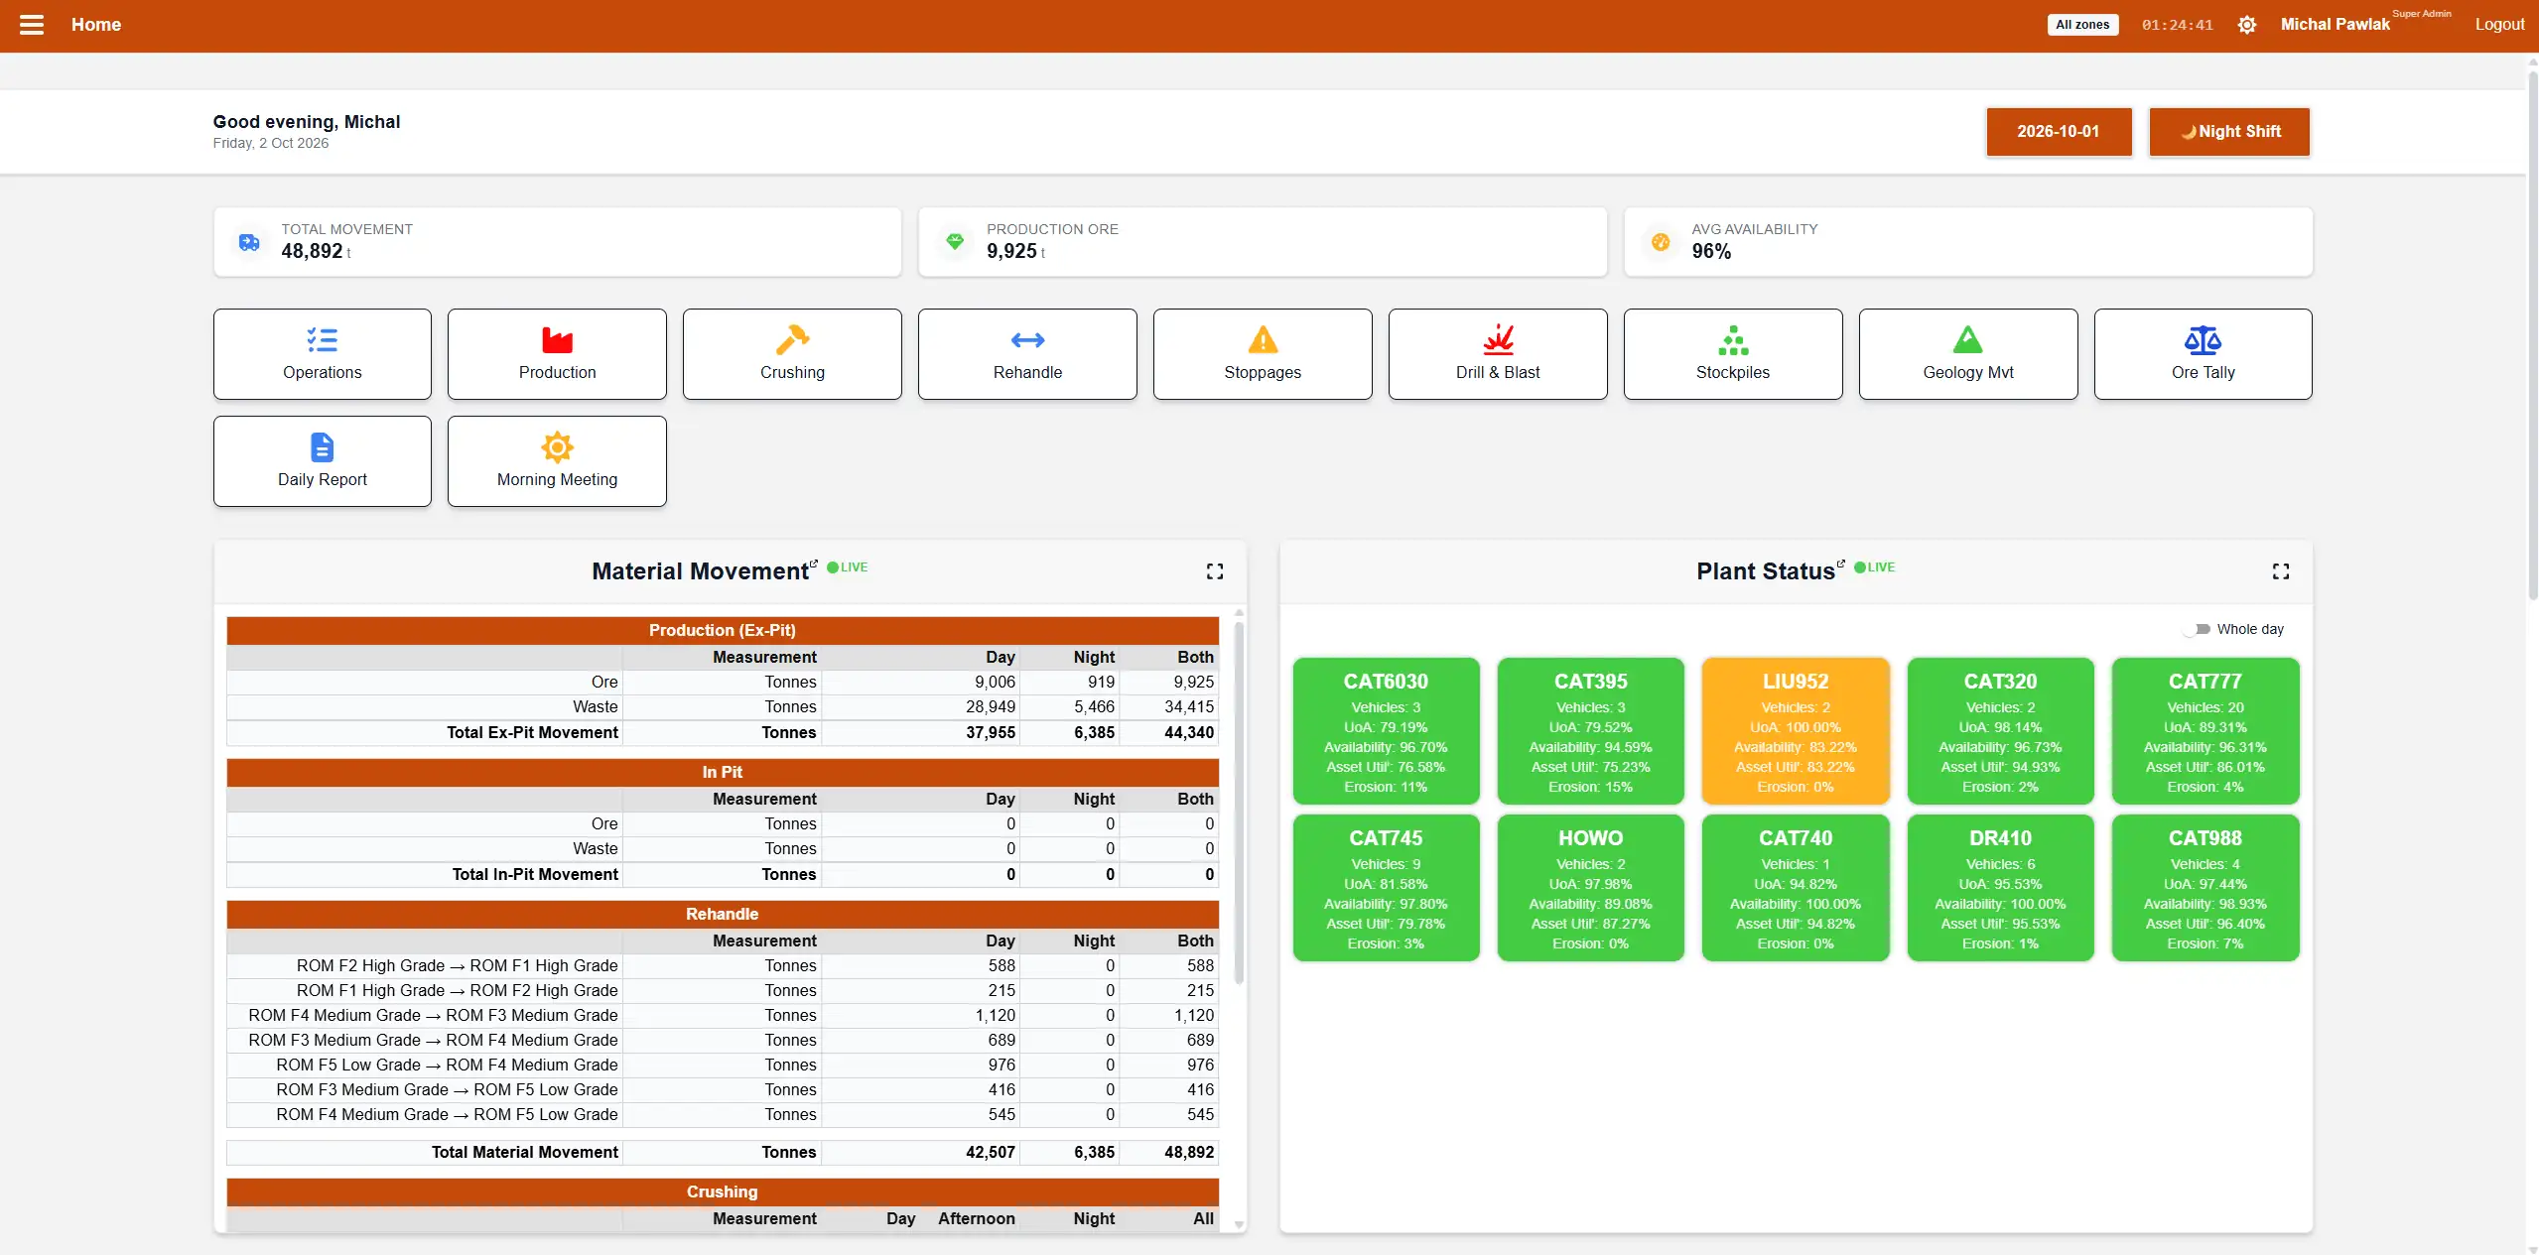Click the Stockpiles green dots icon
Image resolution: width=2539 pixels, height=1255 pixels.
(x=1733, y=340)
